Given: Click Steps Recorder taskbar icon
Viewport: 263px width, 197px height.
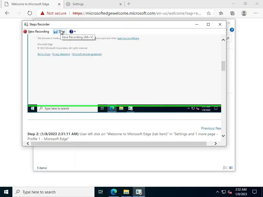Looking at the screenshot, I should [x=139, y=192].
